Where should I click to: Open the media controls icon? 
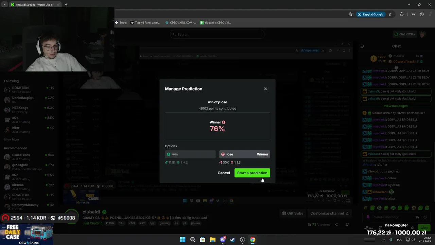(x=414, y=14)
